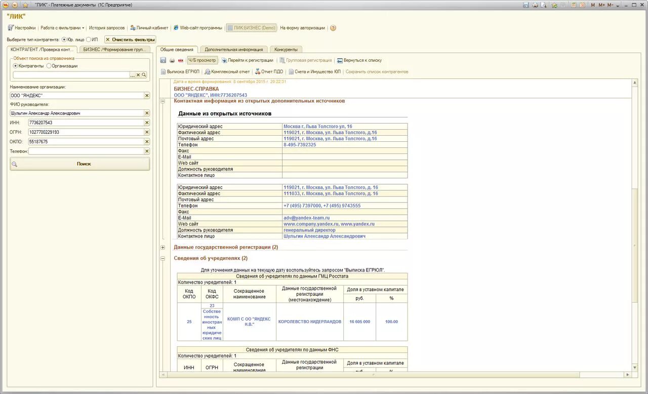This screenshot has width=648, height=394.
Task: Open Настройки in the toolbar
Action: click(x=21, y=28)
